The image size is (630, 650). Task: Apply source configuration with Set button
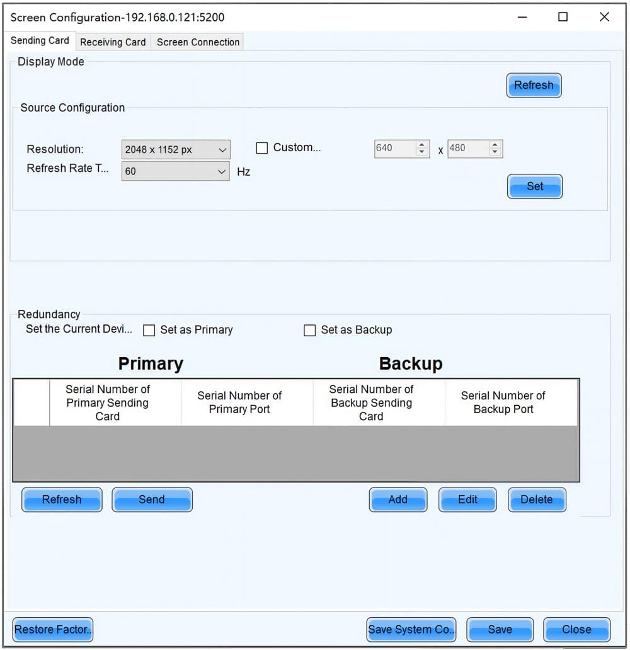tap(535, 186)
